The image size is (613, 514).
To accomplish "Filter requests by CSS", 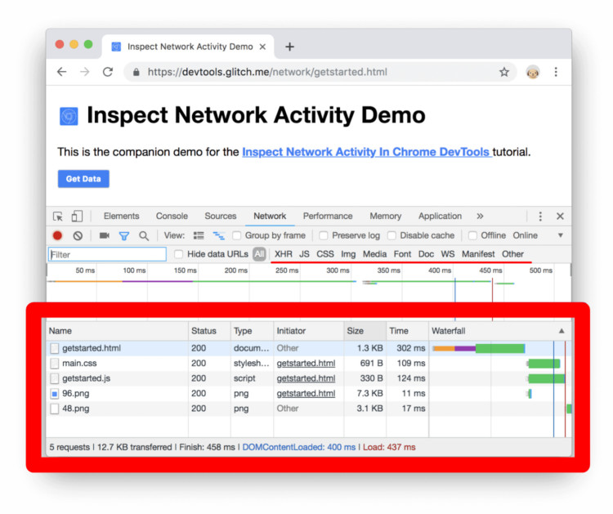I will (324, 254).
